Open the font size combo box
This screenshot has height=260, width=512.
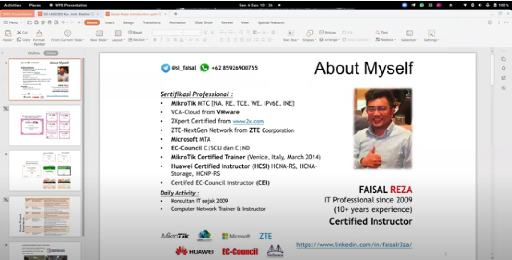click(x=192, y=33)
